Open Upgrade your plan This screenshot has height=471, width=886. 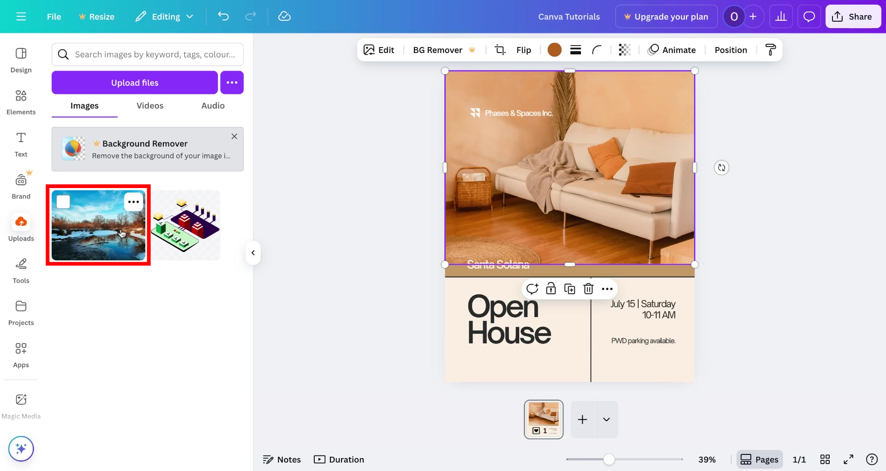pos(666,16)
